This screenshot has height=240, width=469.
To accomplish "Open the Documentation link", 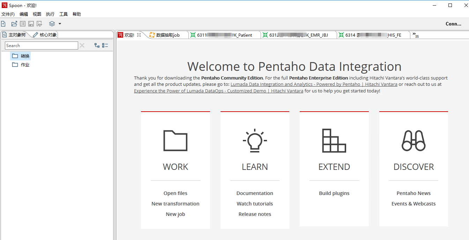I will (x=255, y=193).
